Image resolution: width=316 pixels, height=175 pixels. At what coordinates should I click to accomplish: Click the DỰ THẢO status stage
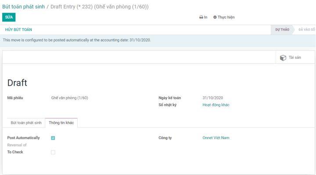coord(282,30)
